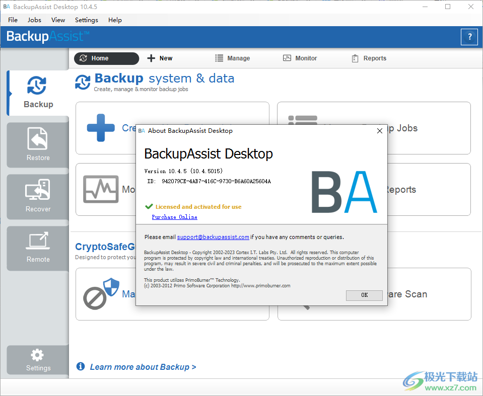Click the BA logo in the About dialog
The image size is (483, 396).
click(344, 192)
